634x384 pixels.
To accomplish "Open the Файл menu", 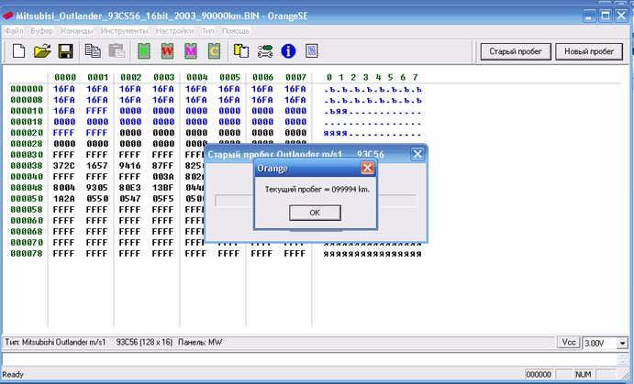I will 14,30.
